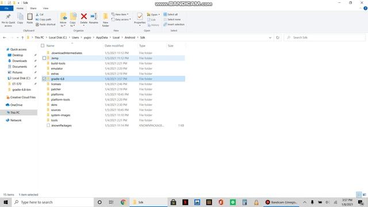Click the Pin to Quick access icon
This screenshot has height=207, width=368.
click(8, 17)
